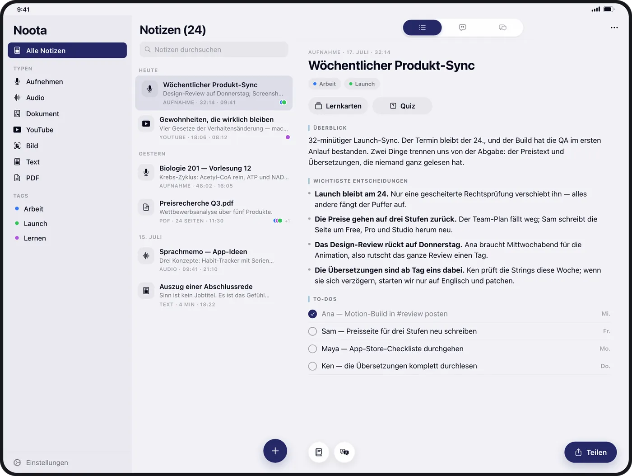Switch to the quote transcript tab
The height and width of the screenshot is (476, 632).
(462, 28)
